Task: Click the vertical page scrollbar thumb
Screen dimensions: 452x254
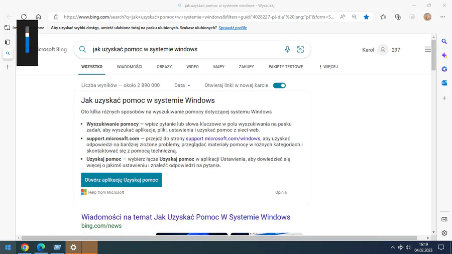Action: click(433, 55)
